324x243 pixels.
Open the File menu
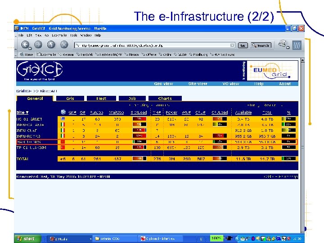tap(21, 36)
